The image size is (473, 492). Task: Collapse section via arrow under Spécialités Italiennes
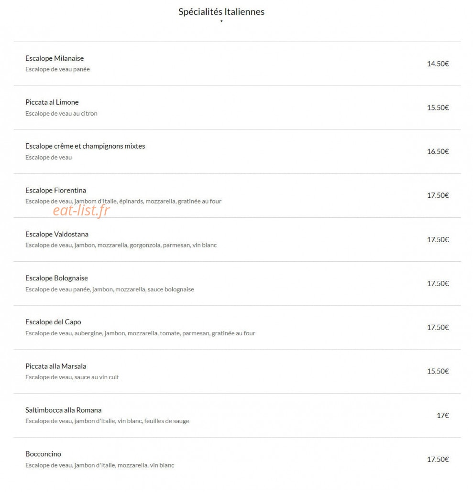coord(221,21)
